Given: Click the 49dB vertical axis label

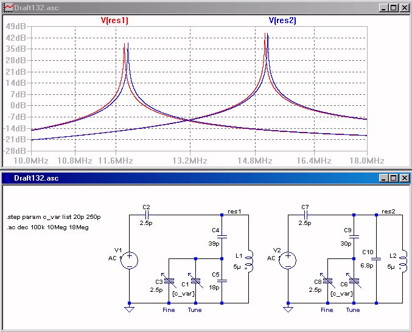Looking at the screenshot, I should click(16, 26).
